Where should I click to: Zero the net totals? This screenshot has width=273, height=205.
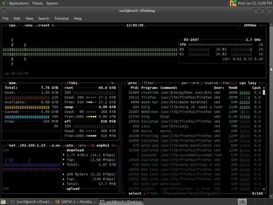82,145
